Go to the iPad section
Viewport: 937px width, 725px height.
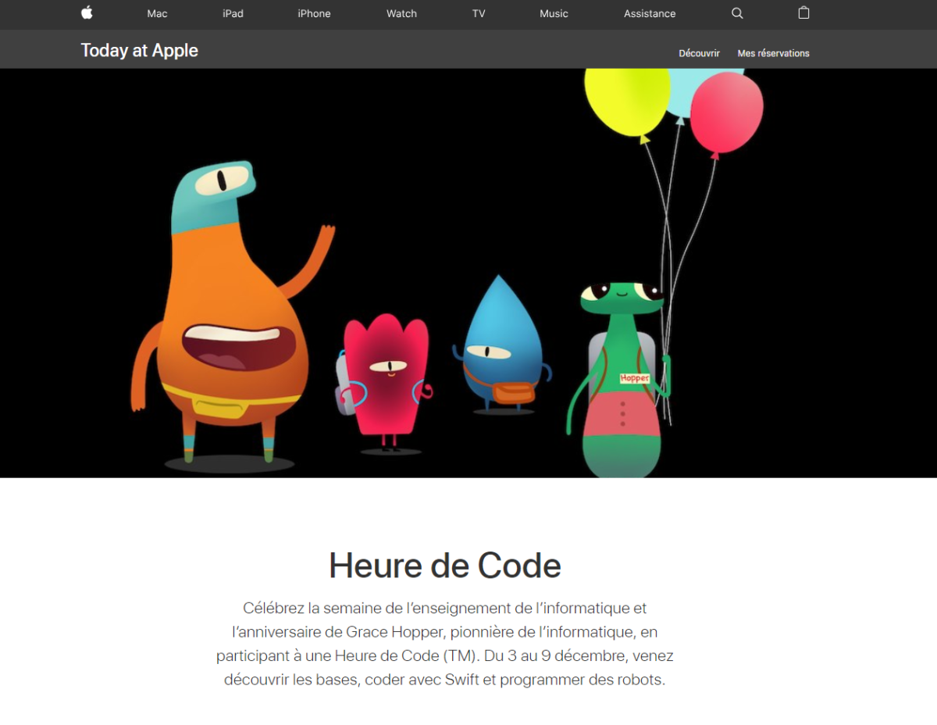(x=233, y=13)
